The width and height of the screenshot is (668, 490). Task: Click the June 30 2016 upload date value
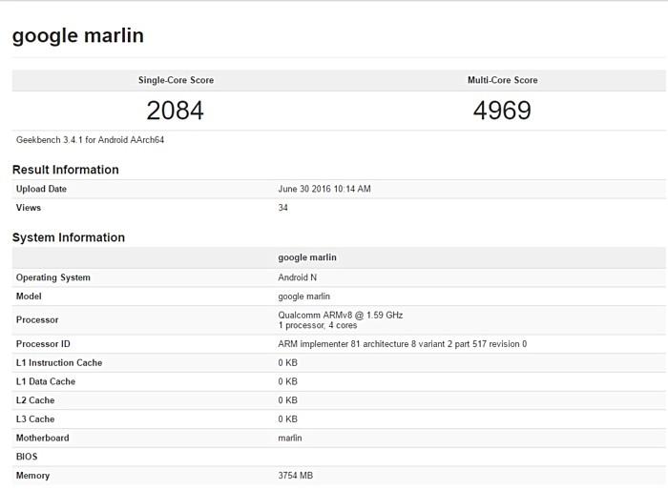click(324, 189)
